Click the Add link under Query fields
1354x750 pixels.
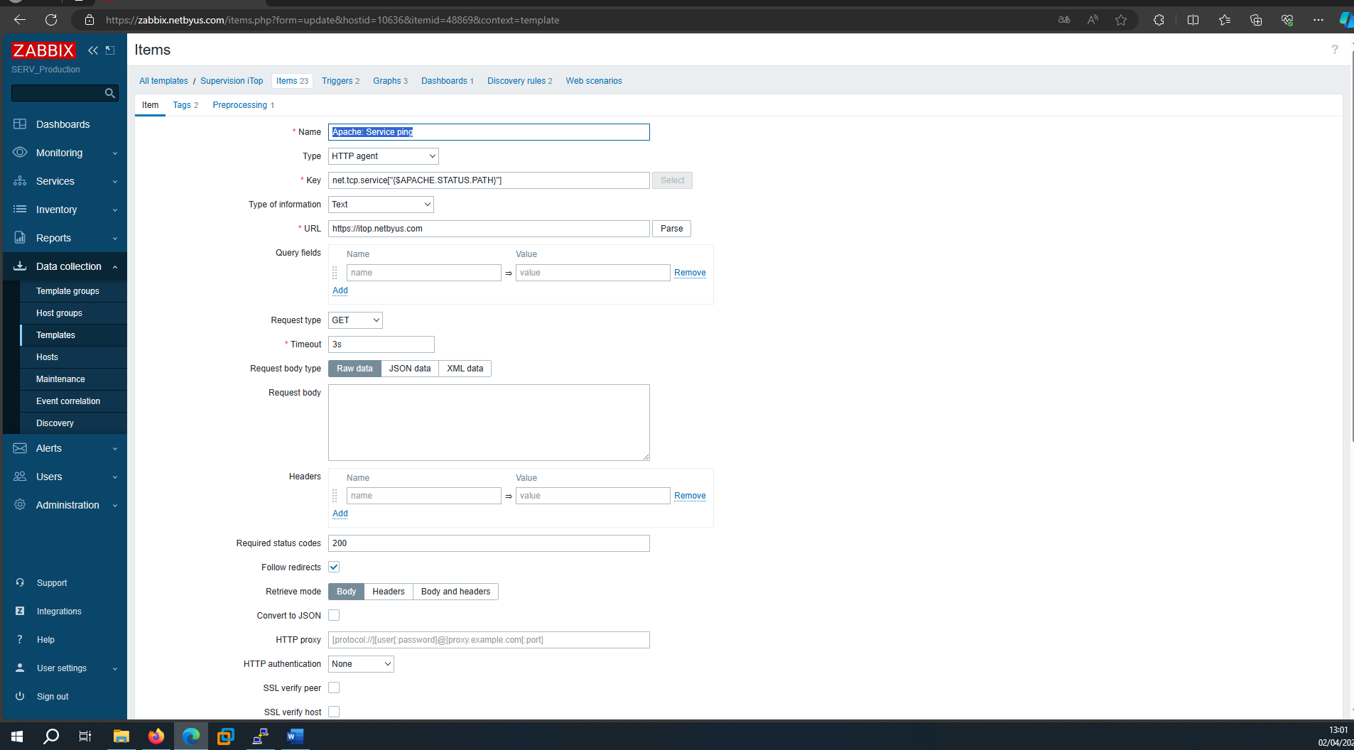[340, 290]
